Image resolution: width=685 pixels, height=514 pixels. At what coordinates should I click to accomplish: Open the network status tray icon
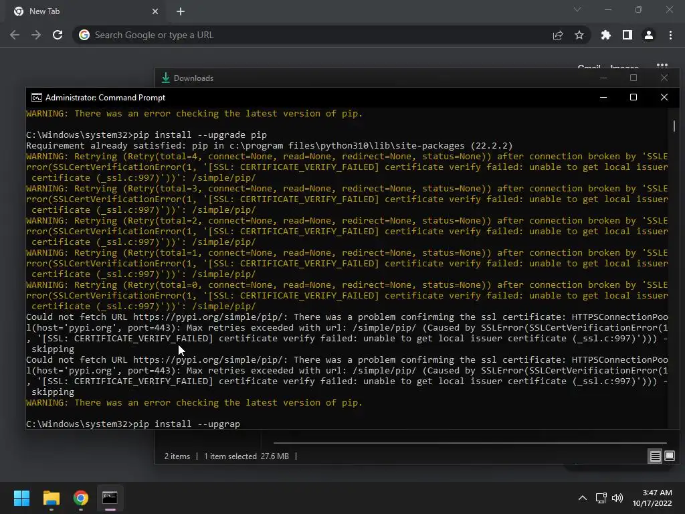(x=601, y=498)
